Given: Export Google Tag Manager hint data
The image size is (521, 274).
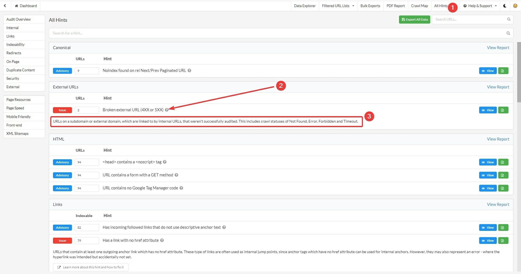Looking at the screenshot, I should 503,188.
